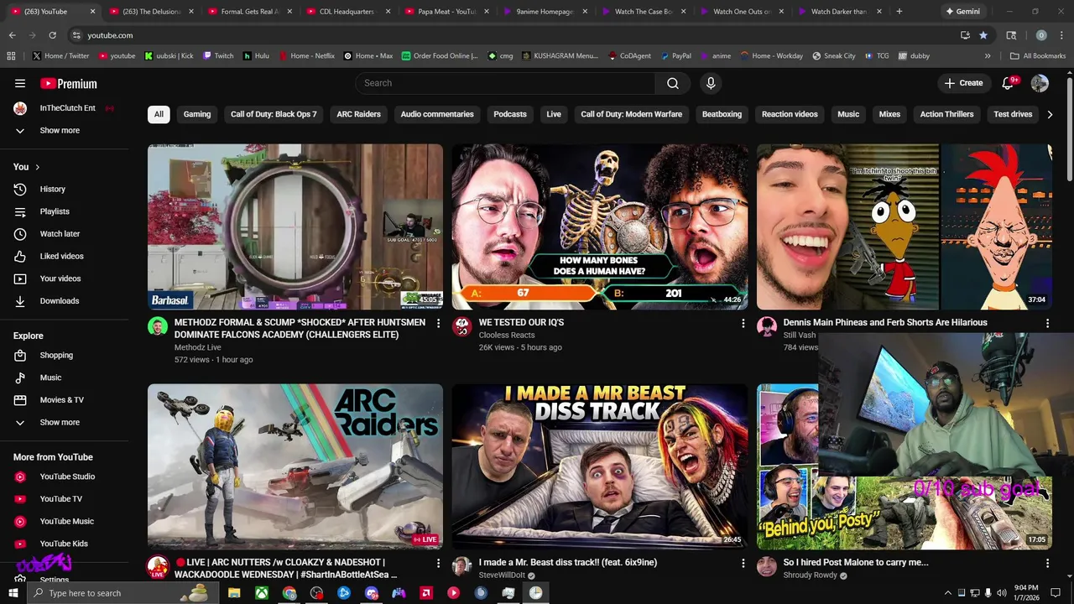
Task: Open Mr Beast diss track thumbnail
Action: coord(600,466)
